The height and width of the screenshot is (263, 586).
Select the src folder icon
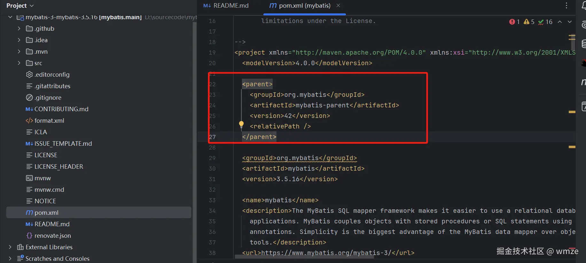click(x=29, y=63)
